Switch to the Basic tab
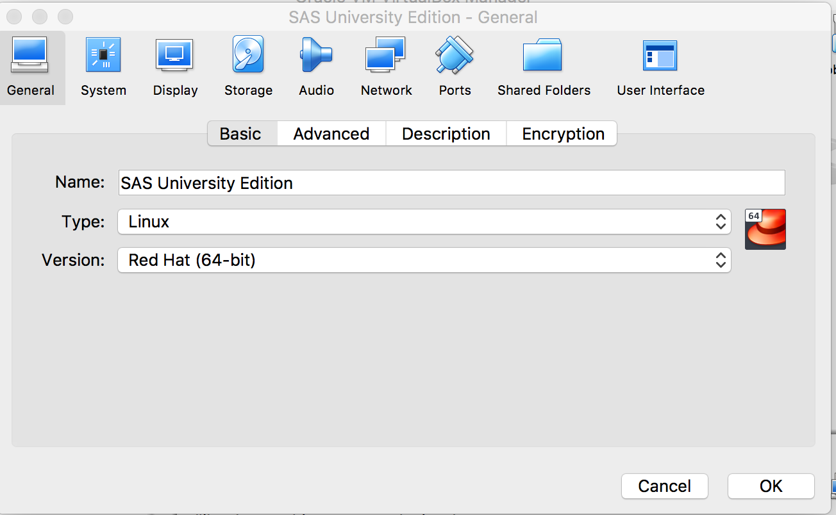Image resolution: width=836 pixels, height=515 pixels. [x=240, y=134]
